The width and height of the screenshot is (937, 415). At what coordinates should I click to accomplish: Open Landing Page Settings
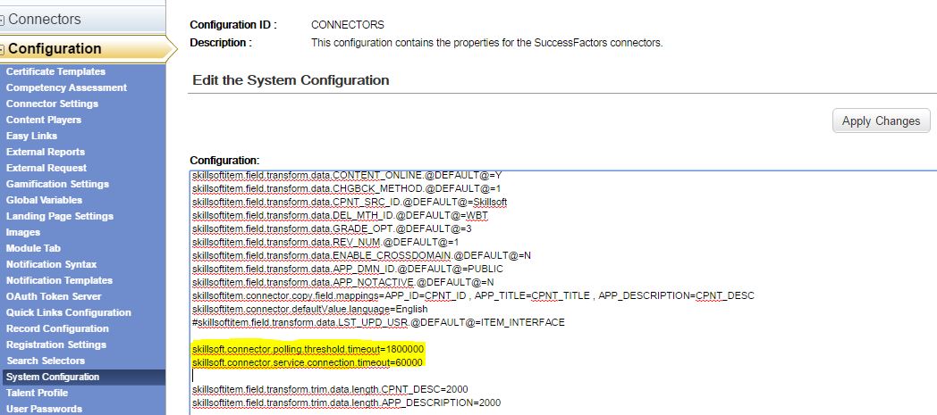pos(60,217)
